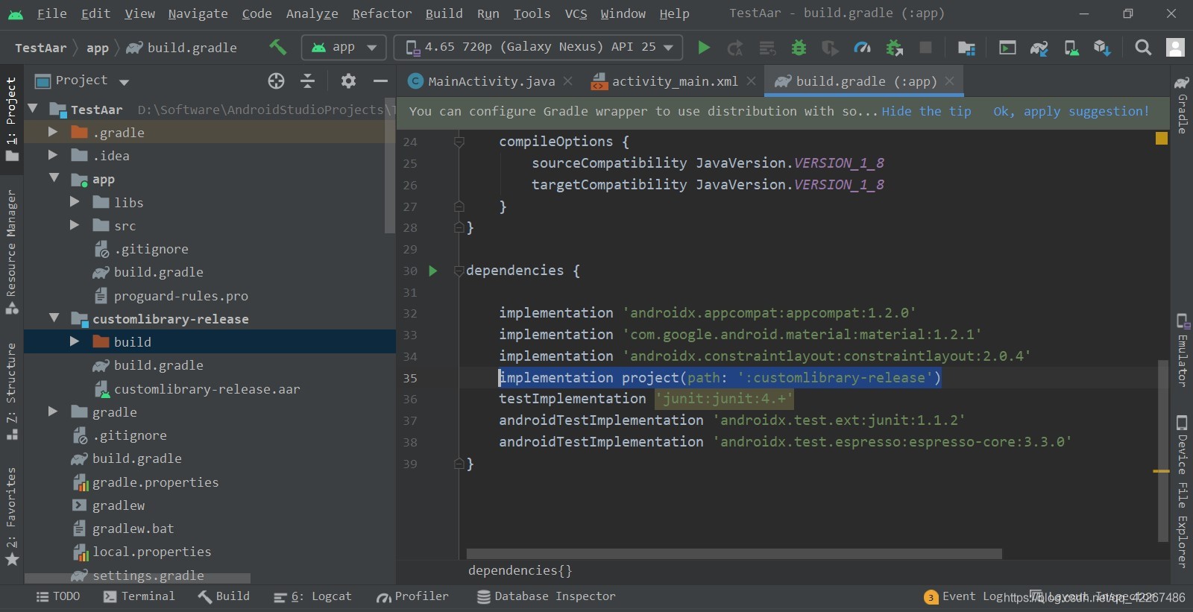This screenshot has height=612, width=1193.
Task: Open the Build tool window button
Action: tap(224, 596)
